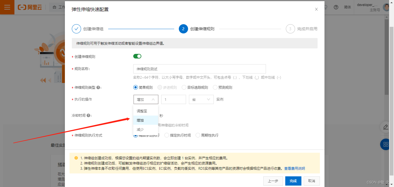Toggle the 创建伸缩规则 switch off
The image size is (394, 187).
coord(137,56)
